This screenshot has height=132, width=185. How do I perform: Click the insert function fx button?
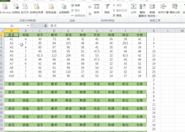tap(45, 25)
